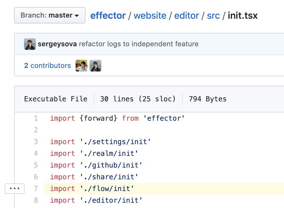Open the 'refactor logs to independent feature' commit

pos(138,44)
